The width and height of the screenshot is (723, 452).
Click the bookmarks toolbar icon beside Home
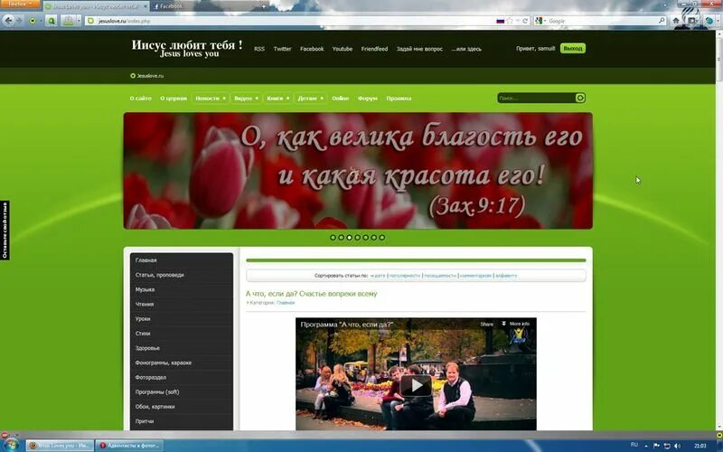(691, 20)
